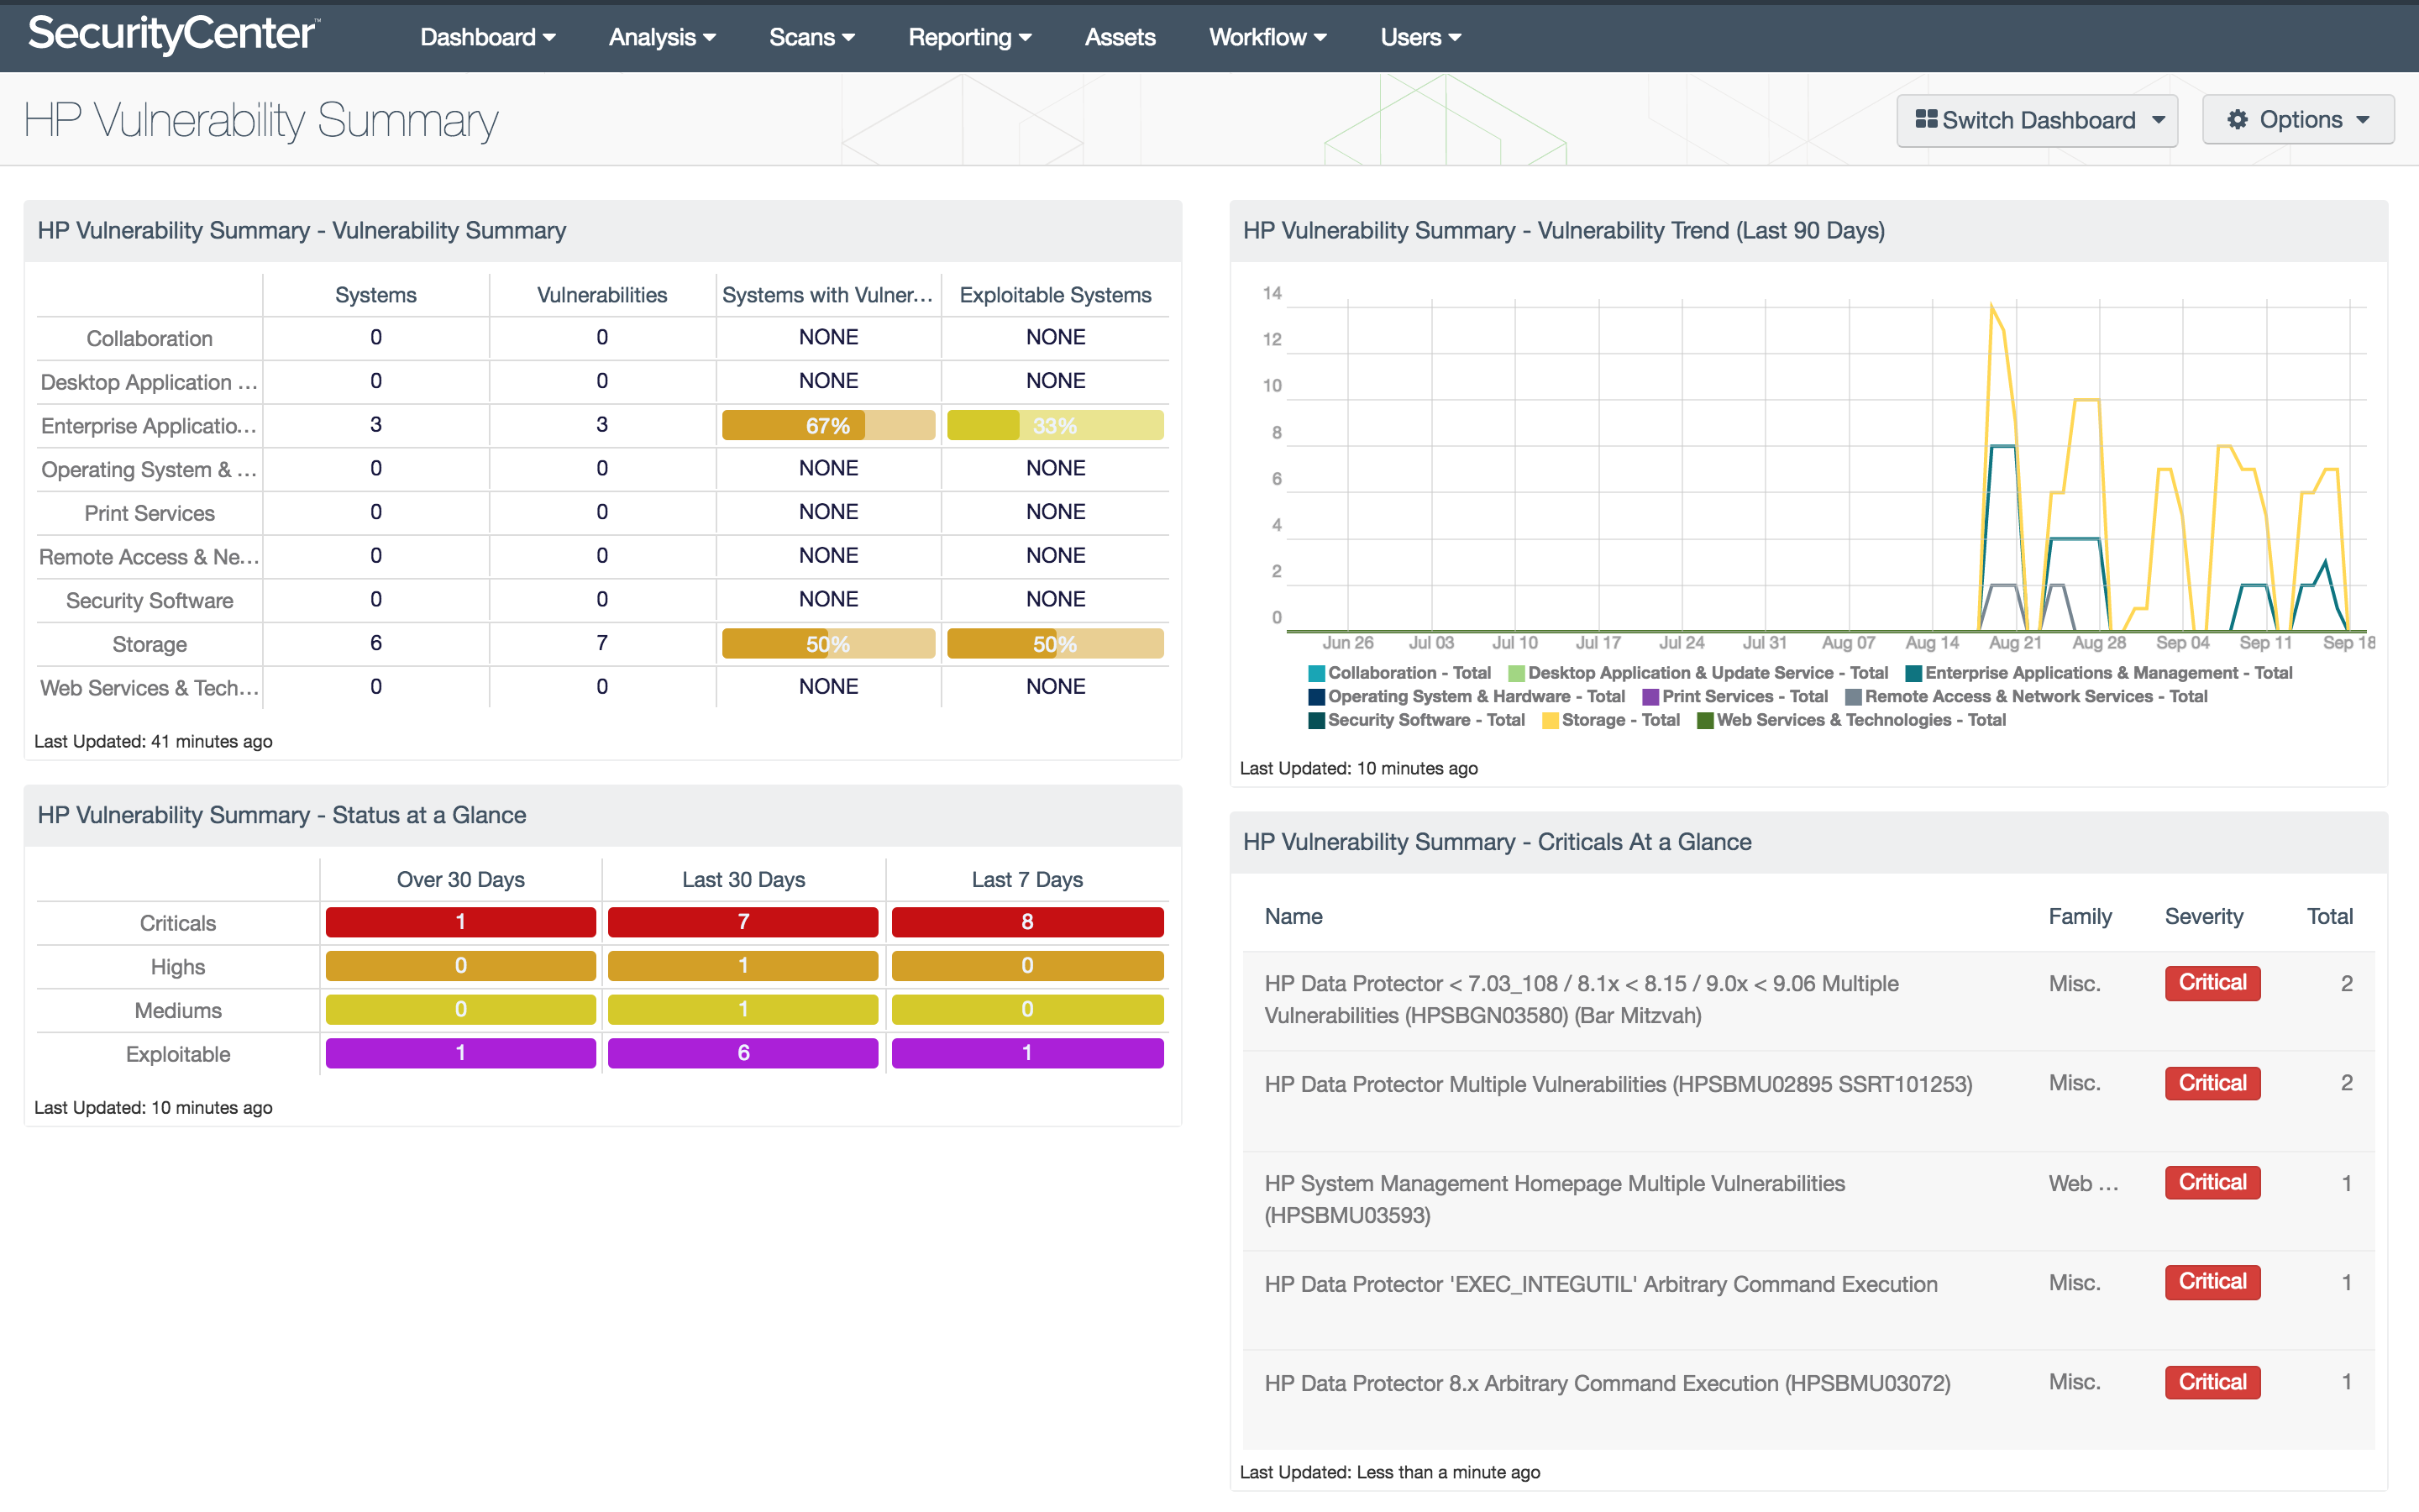Open the Scans menu
2419x1512 pixels.
point(811,37)
